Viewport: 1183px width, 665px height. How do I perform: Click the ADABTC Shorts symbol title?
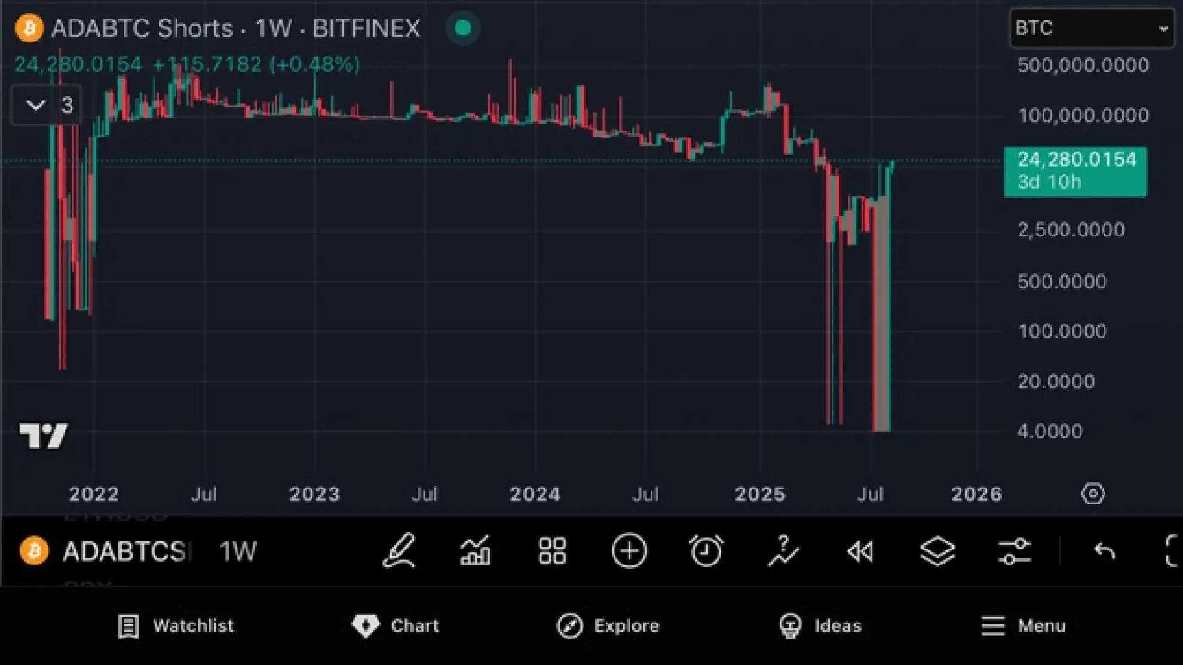click(142, 28)
